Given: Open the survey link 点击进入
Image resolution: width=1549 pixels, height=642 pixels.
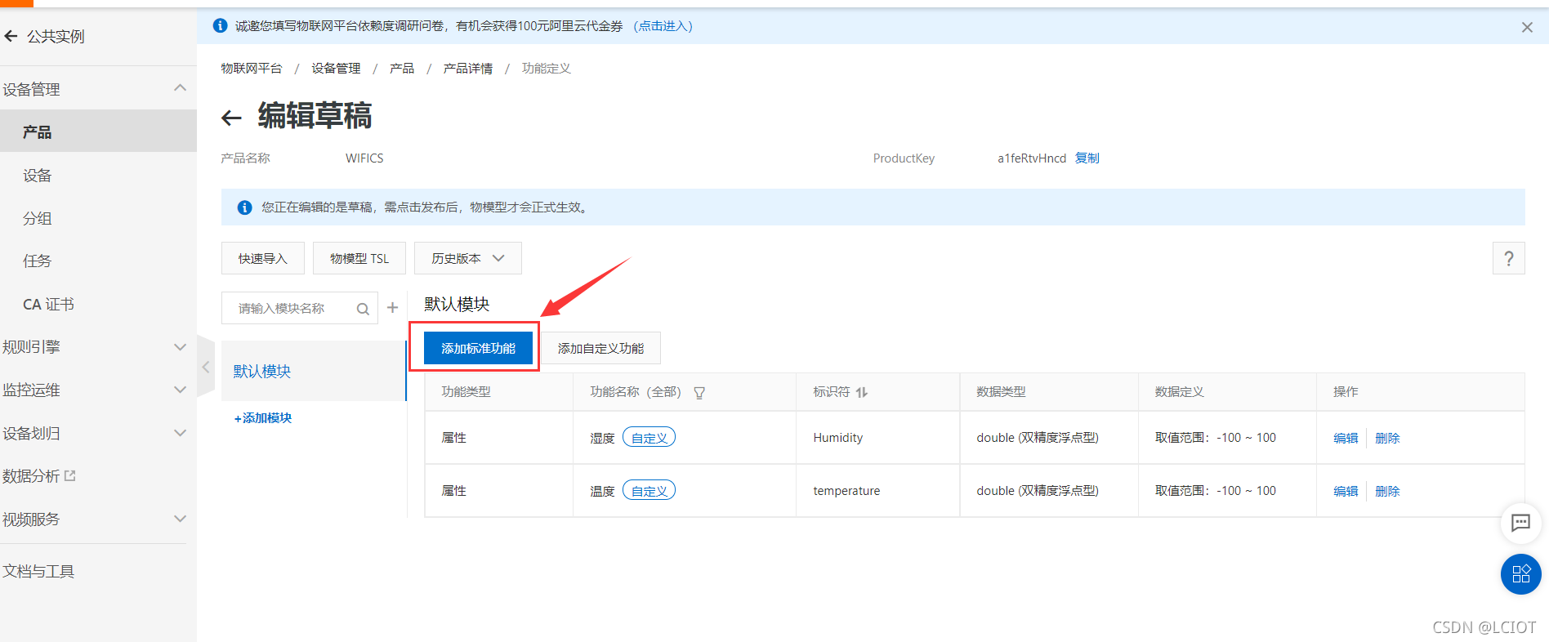Looking at the screenshot, I should 663,26.
